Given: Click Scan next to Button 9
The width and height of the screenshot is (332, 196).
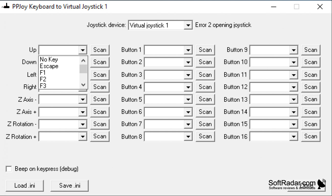Looking at the screenshot, I should click(311, 50).
